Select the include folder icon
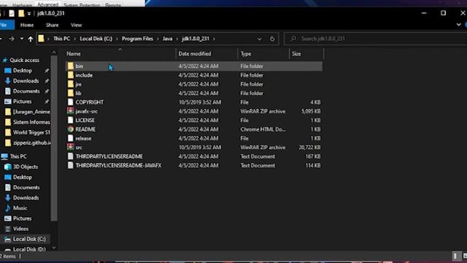This screenshot has height=263, width=467. [x=71, y=75]
